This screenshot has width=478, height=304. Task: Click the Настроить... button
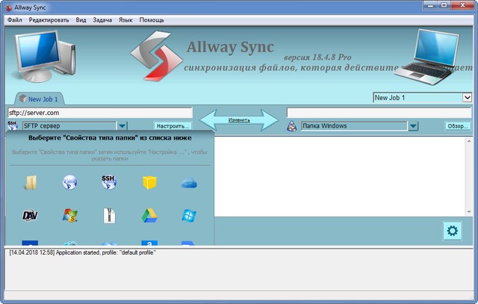[x=173, y=126]
